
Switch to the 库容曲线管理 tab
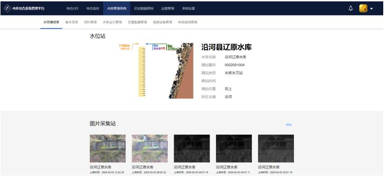pos(188,22)
